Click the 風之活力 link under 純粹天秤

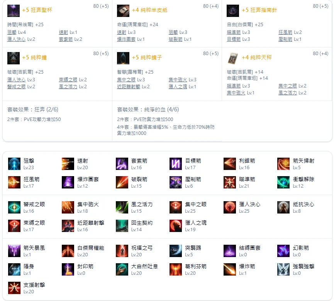coord(288,93)
